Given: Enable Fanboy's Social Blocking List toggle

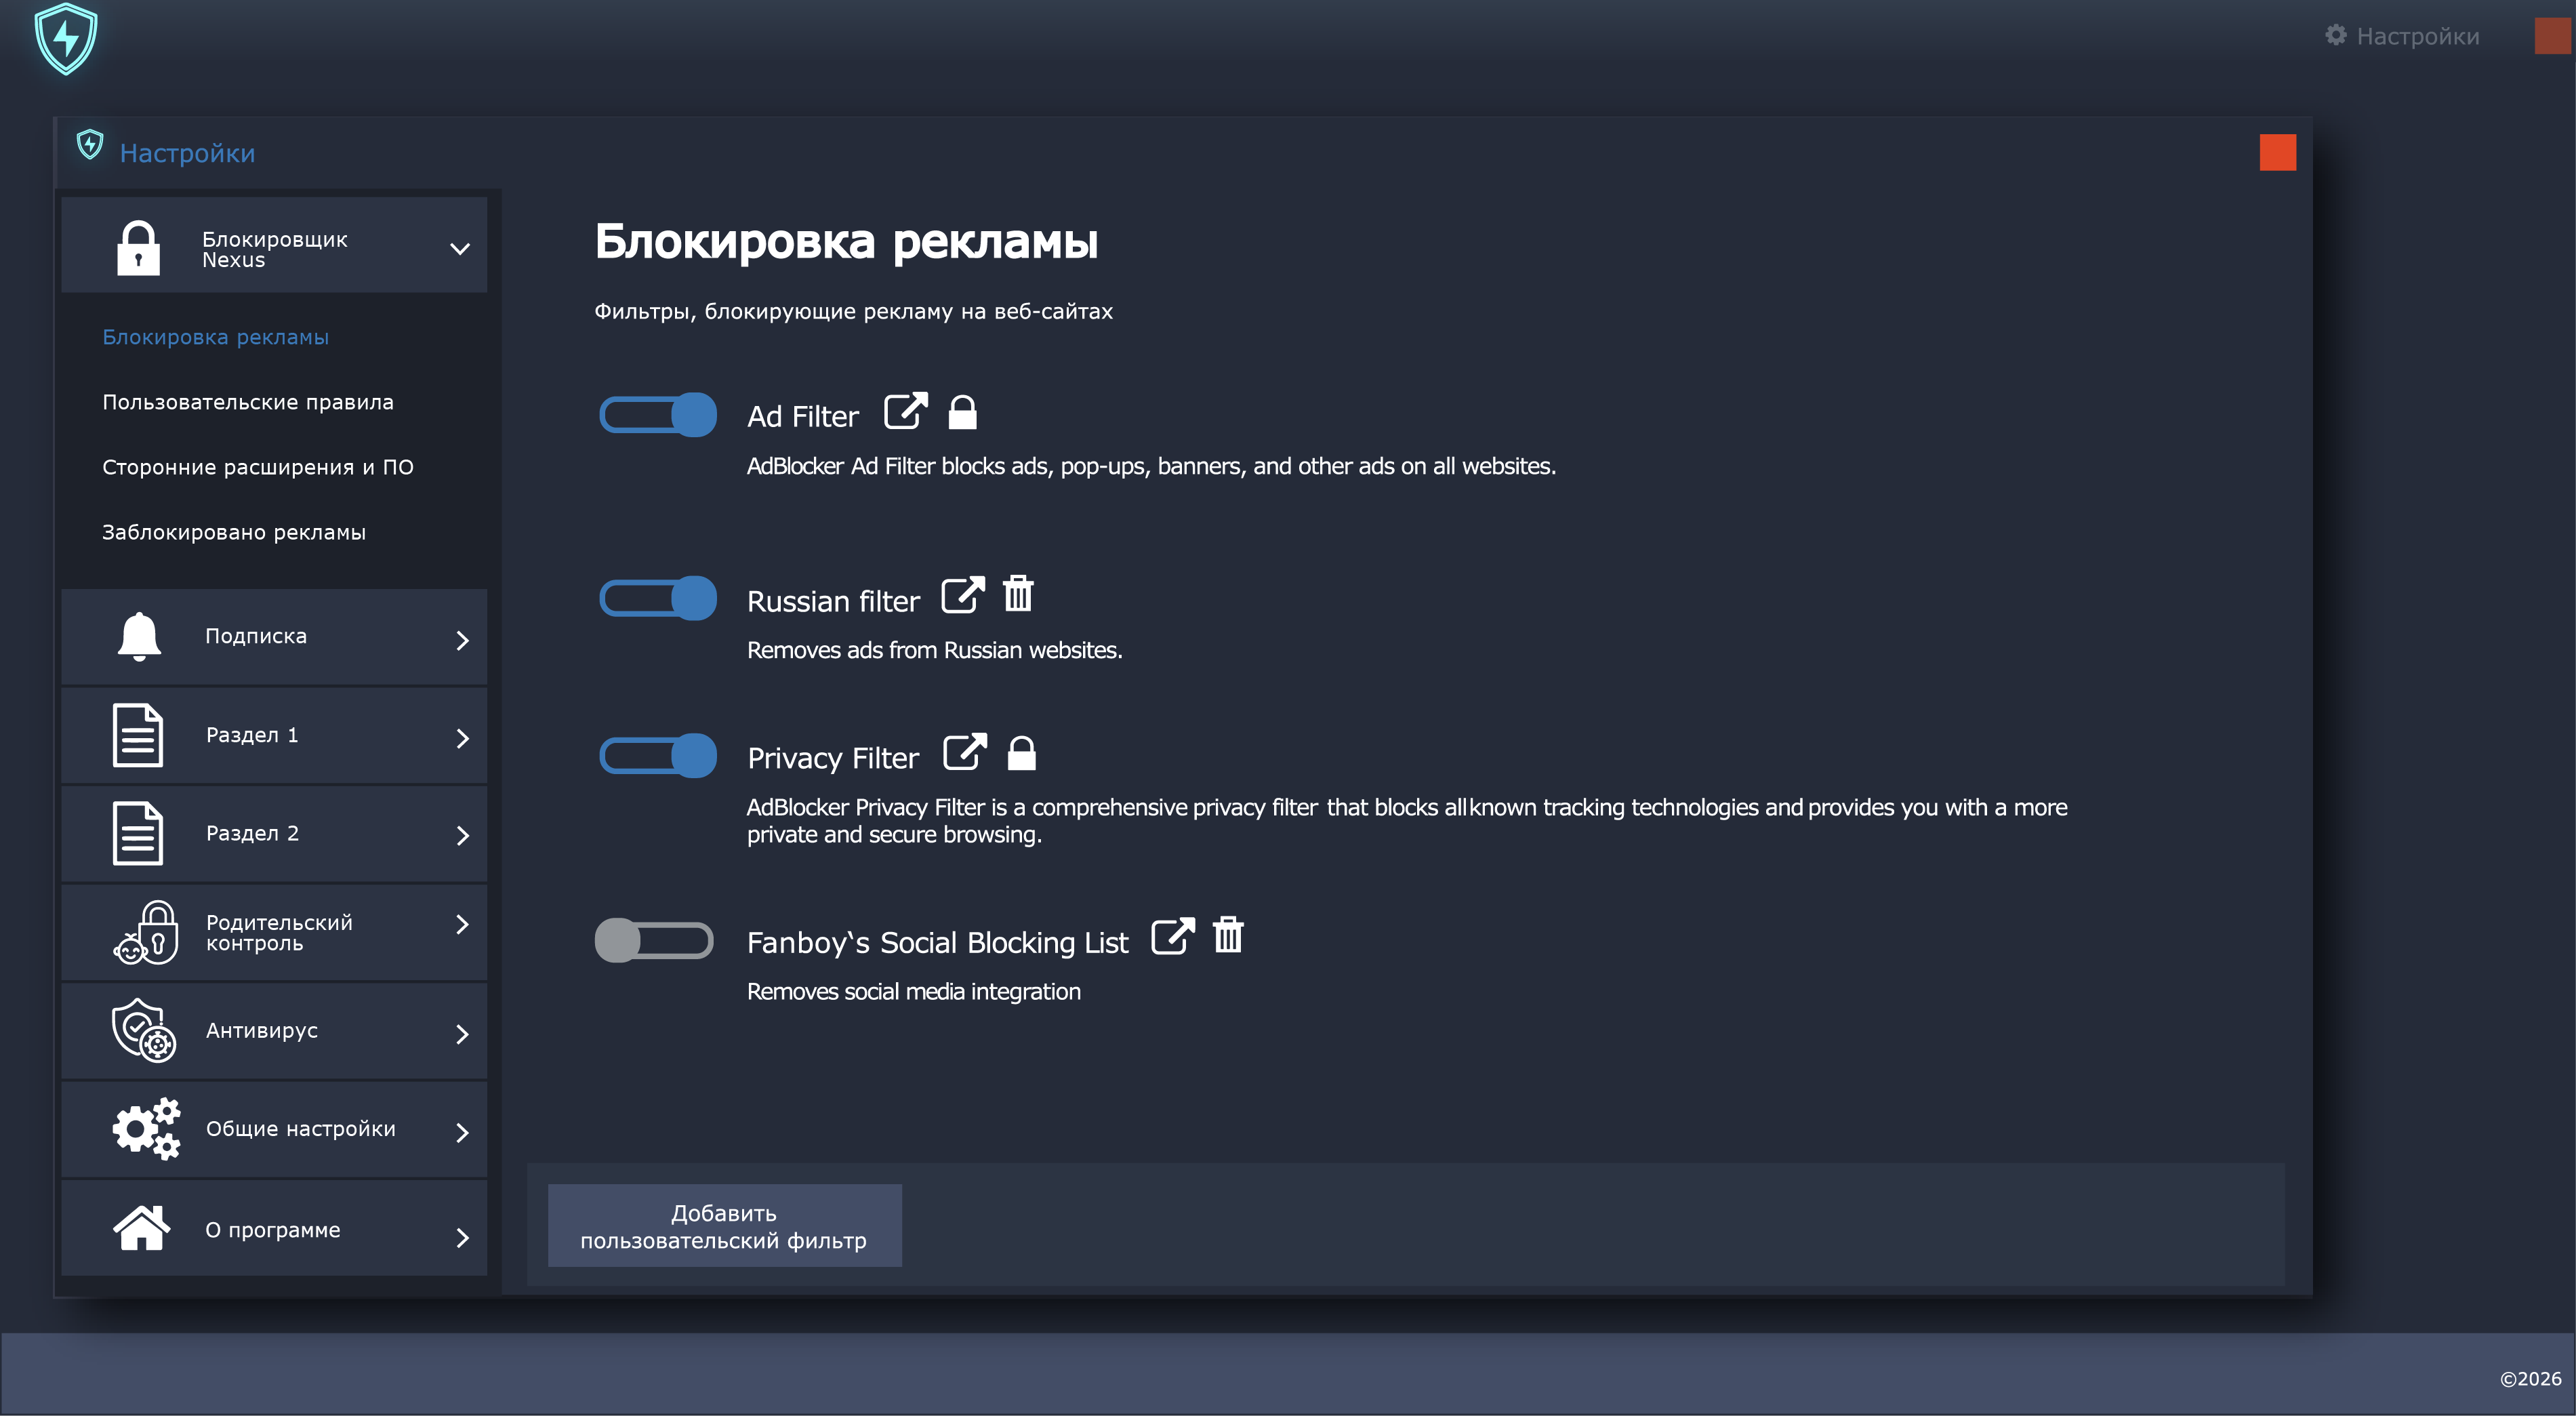Looking at the screenshot, I should pyautogui.click(x=654, y=940).
